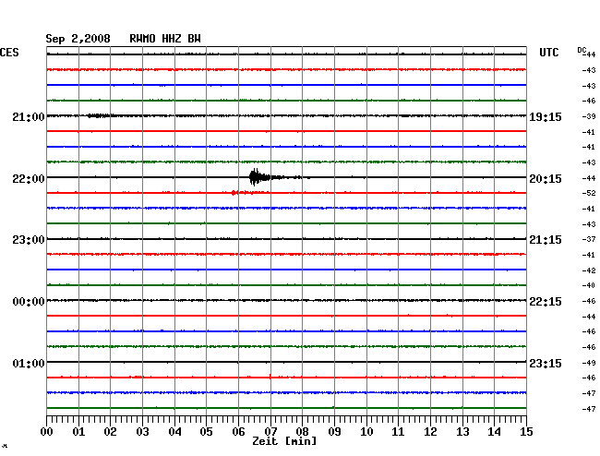Select the CES column header

click(9, 53)
